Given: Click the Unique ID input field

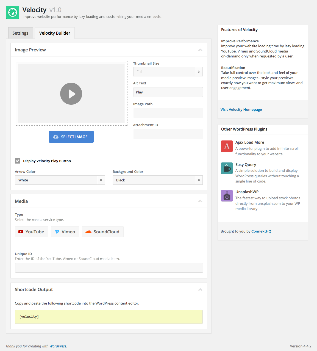Looking at the screenshot, I should tap(109, 268).
